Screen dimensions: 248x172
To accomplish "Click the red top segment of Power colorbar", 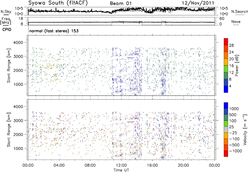I will point(226,42).
